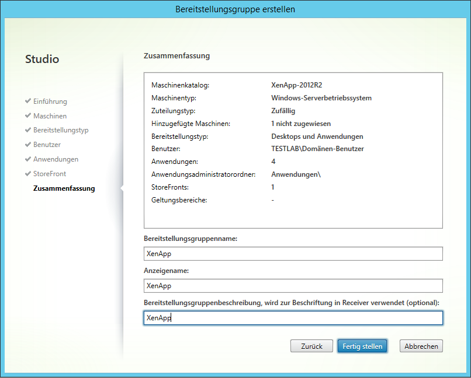
Task: Click the Benutzer label in the summary
Action: coord(166,149)
